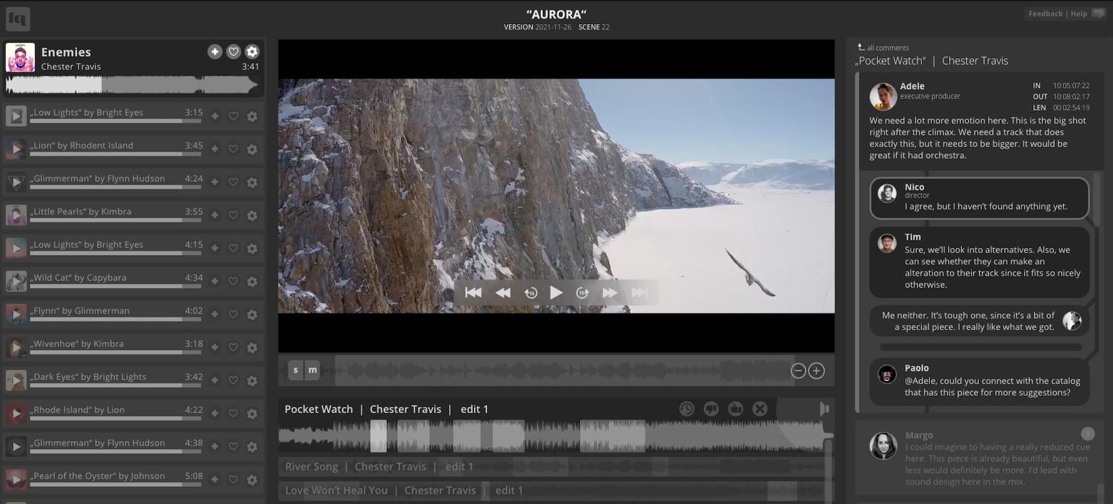
Task: Open settings gear for Wild Cat track
Action: [x=252, y=281]
